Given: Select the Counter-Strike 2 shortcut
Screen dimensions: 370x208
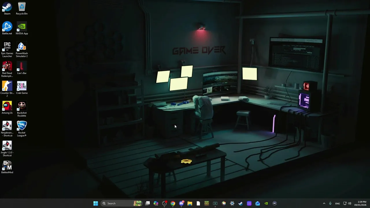Looking at the screenshot, I should tap(7, 89).
